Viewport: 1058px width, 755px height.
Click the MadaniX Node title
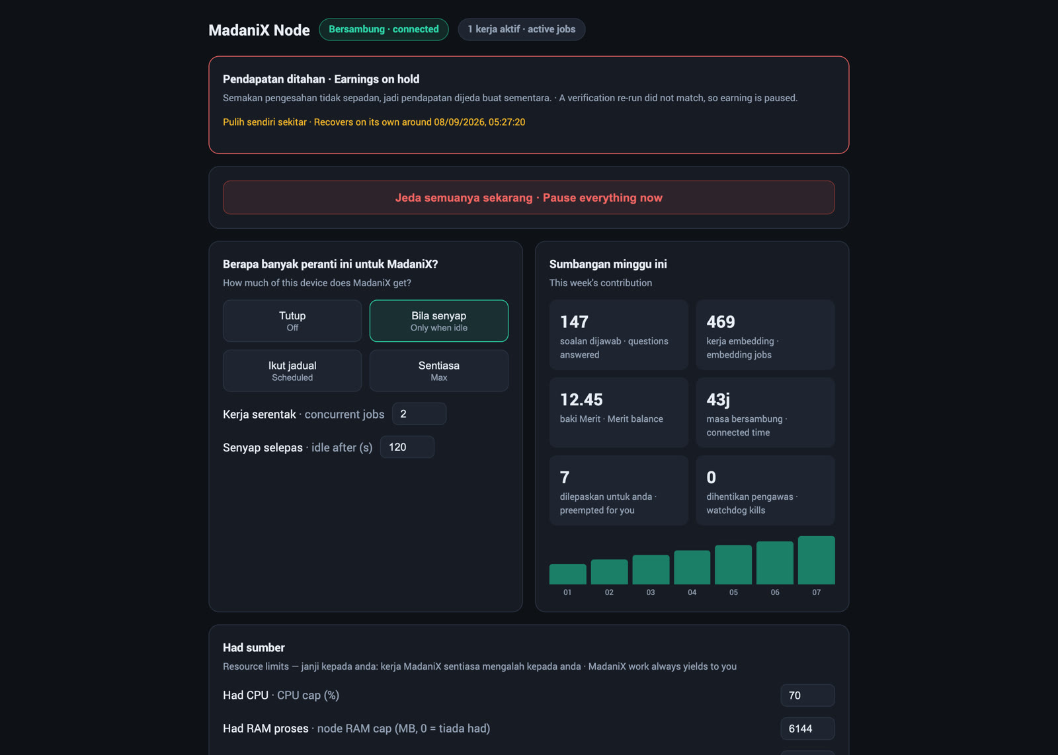[259, 30]
